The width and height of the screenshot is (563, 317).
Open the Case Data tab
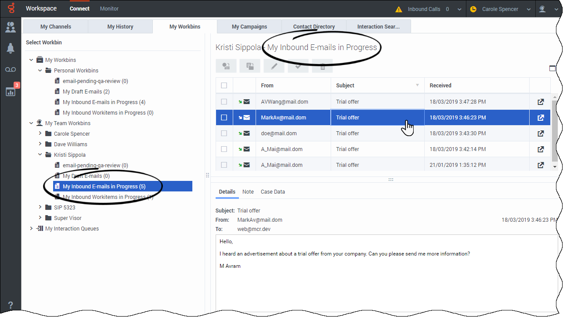pyautogui.click(x=273, y=192)
